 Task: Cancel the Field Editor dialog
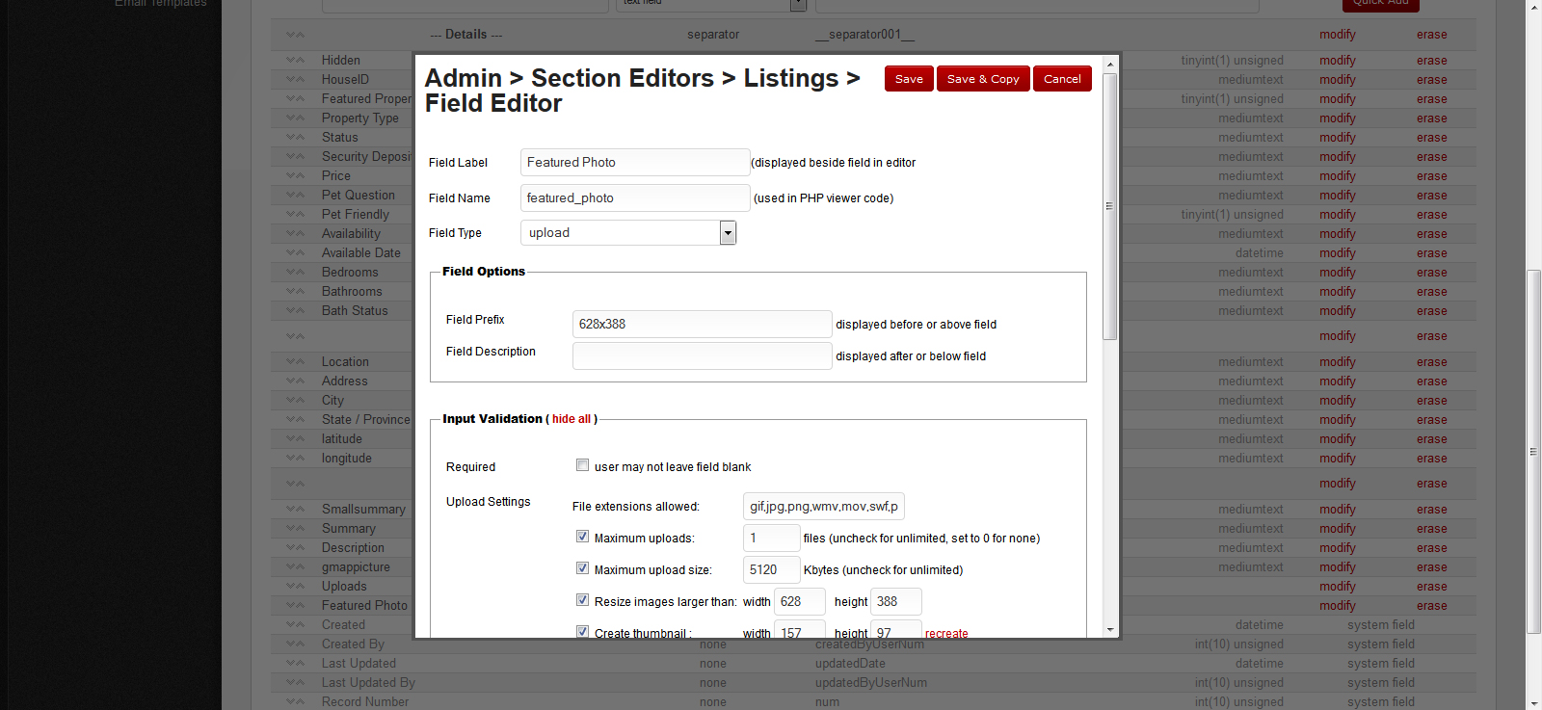tap(1062, 79)
